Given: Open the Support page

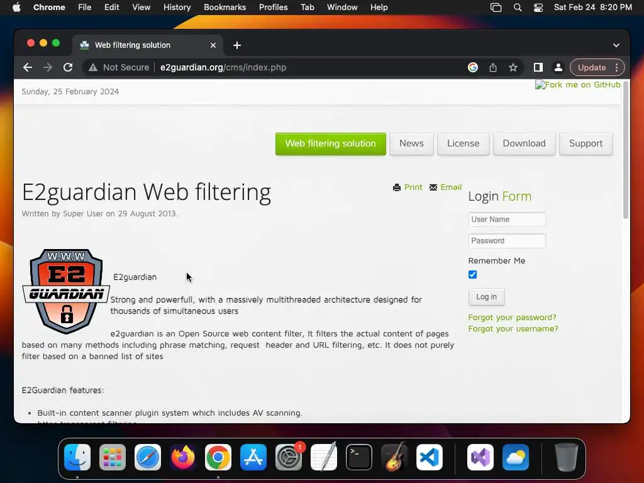Looking at the screenshot, I should point(586,144).
